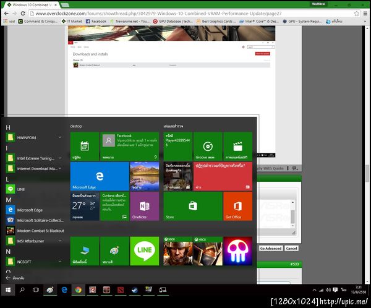This screenshot has width=371, height=308.
Task: Open Microsoft Solitaire Collection from app list
Action: (x=34, y=220)
